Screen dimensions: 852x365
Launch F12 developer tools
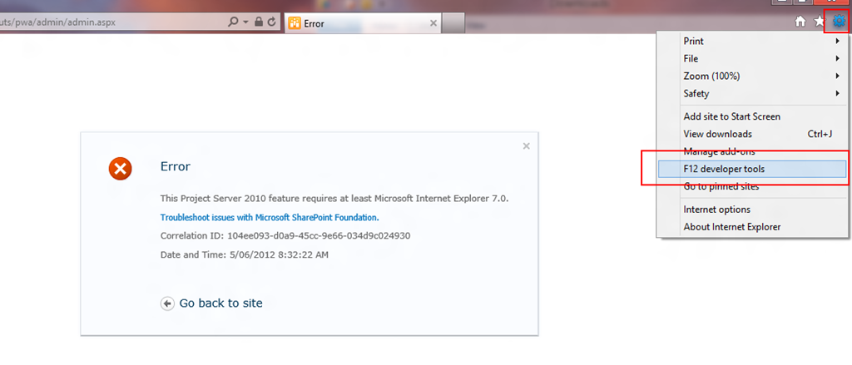[752, 169]
